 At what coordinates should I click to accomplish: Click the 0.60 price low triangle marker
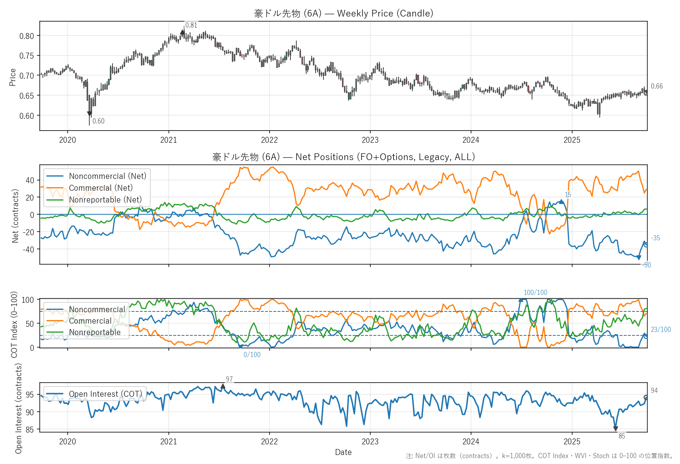[x=89, y=114]
